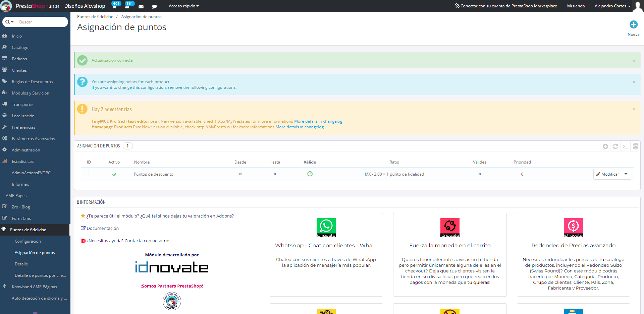Toggle the Activo green checkmark for row 1
Screen dimensions: 644x314
point(114,174)
